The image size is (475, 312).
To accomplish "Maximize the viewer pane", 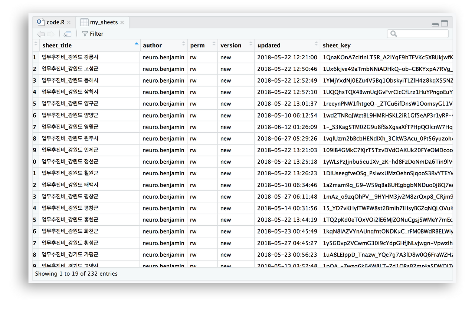I will tap(444, 23).
